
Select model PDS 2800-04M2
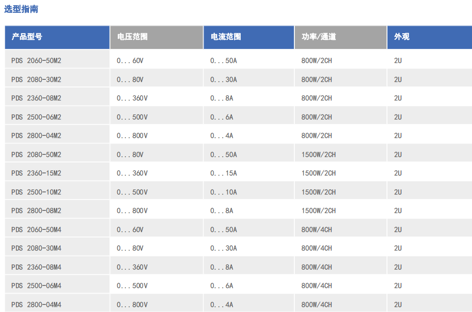[36, 136]
